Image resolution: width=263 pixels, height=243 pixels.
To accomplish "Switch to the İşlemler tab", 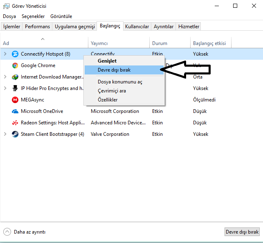I will (11, 27).
